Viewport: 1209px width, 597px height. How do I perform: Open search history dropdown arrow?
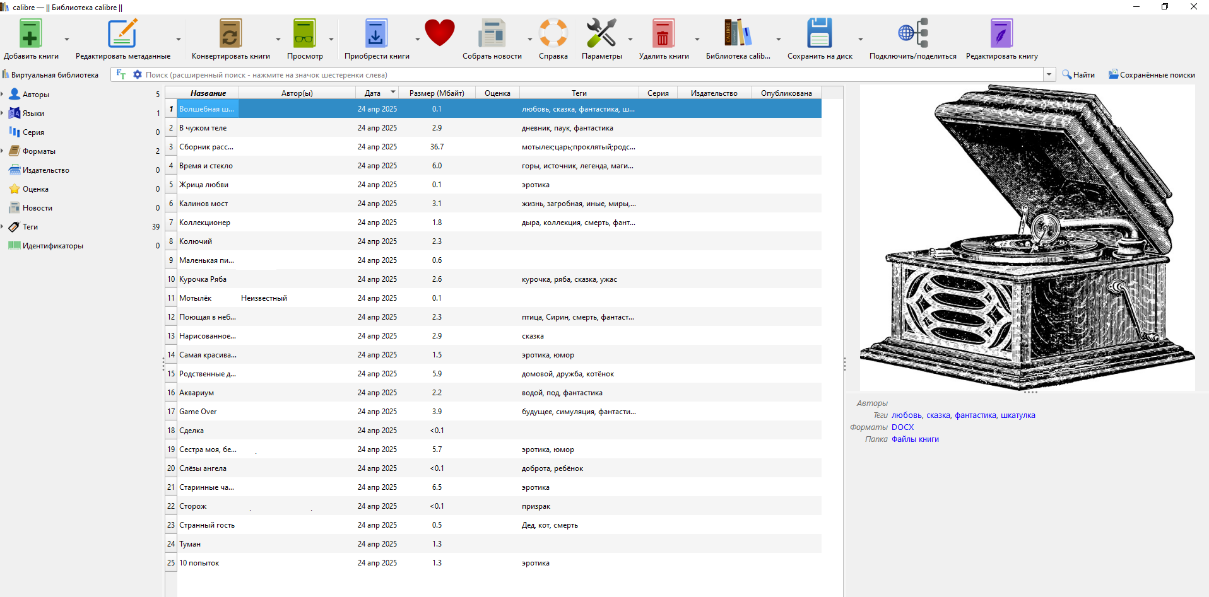1049,74
